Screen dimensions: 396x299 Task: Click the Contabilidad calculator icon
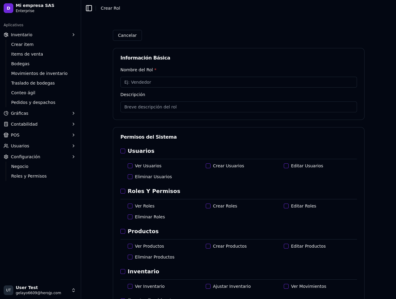(x=6, y=124)
